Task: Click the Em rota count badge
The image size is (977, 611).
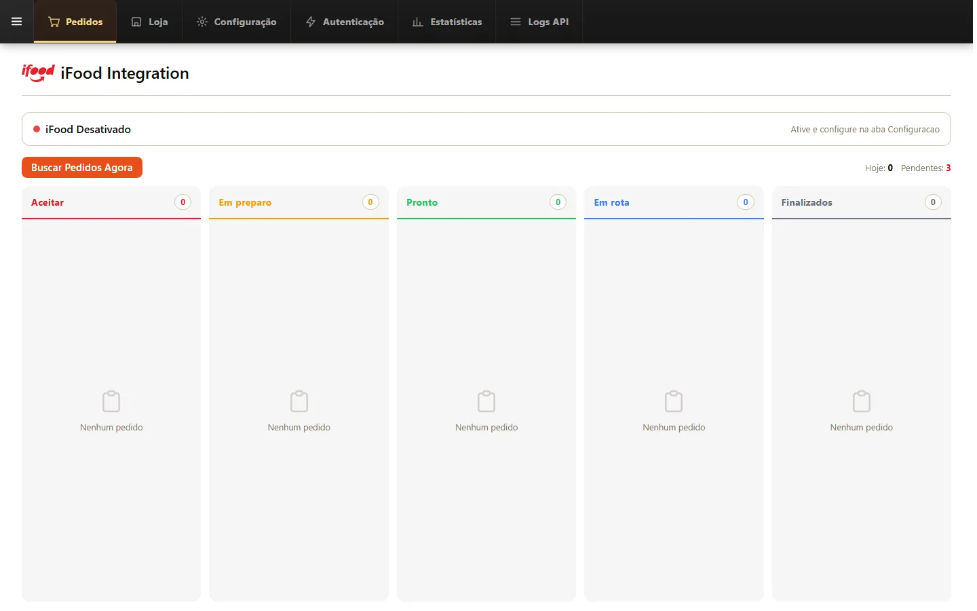Action: (x=746, y=202)
